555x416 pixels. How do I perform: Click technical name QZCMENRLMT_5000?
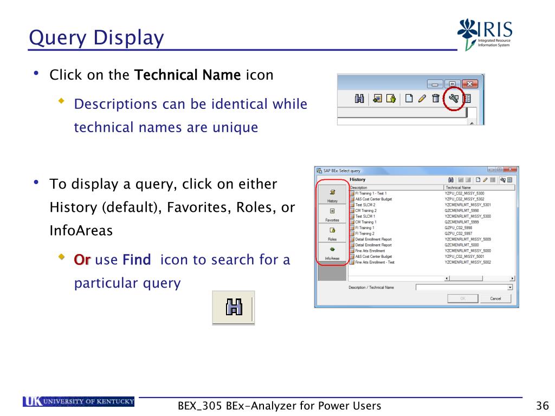[462, 245]
